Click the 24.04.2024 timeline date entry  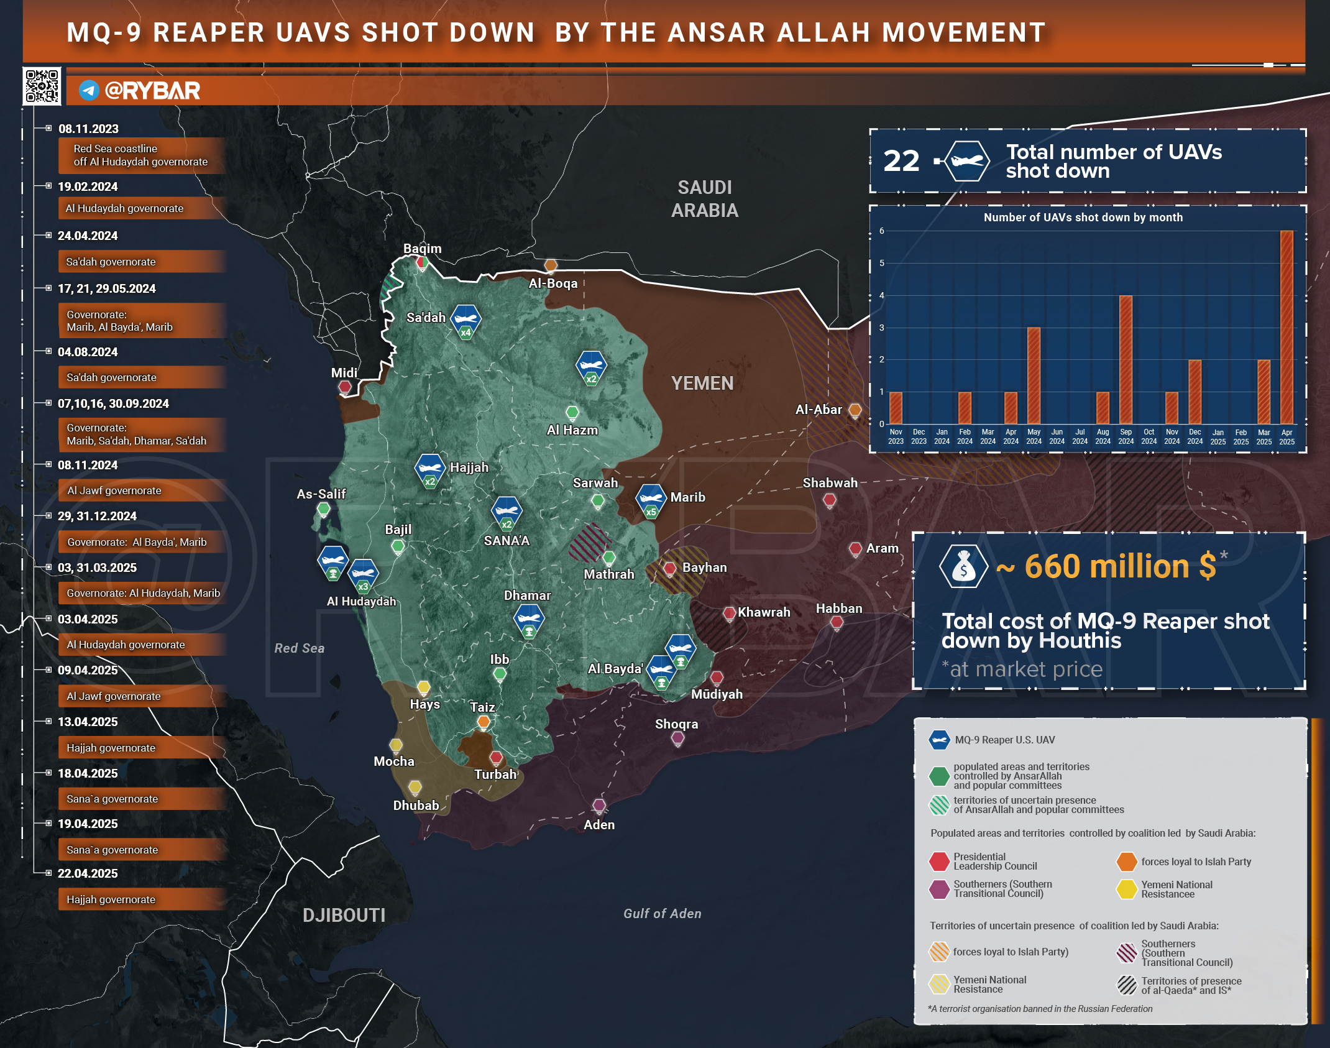tap(88, 236)
